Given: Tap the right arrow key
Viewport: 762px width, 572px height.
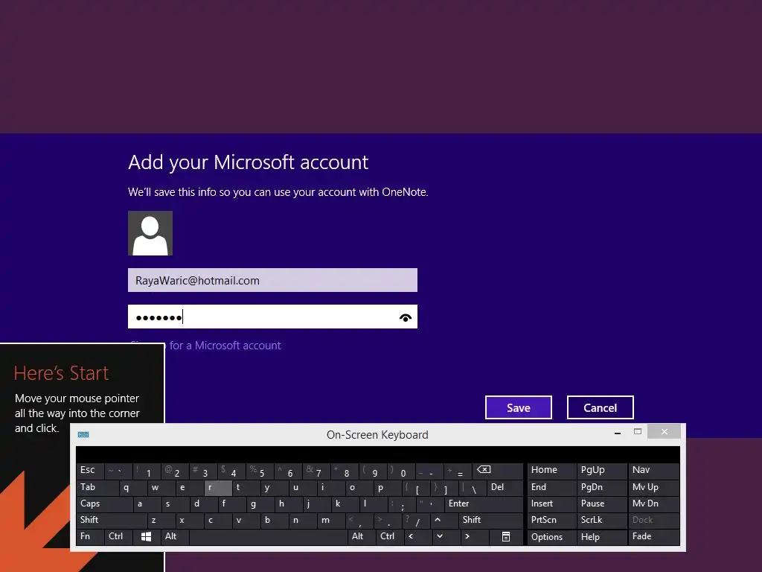Looking at the screenshot, I should tap(475, 536).
